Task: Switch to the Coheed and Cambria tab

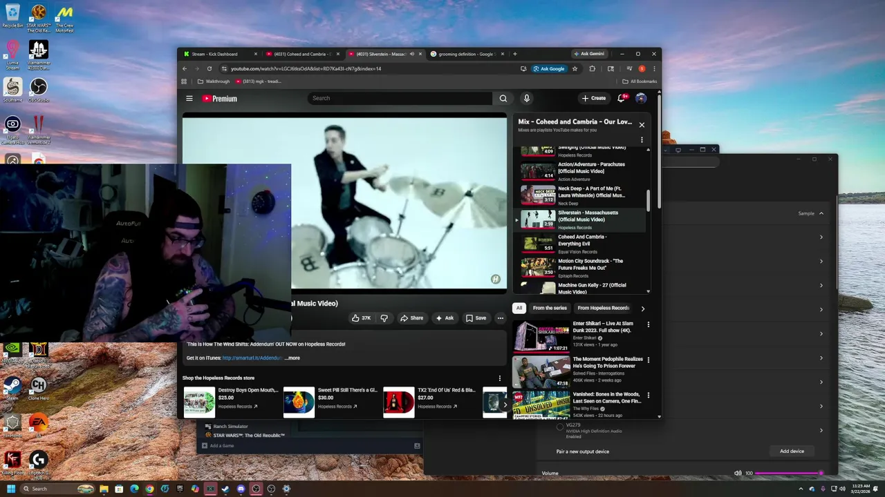Action: pos(303,54)
